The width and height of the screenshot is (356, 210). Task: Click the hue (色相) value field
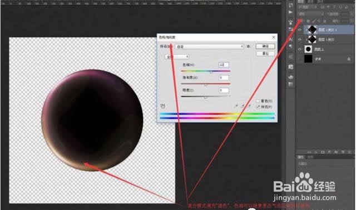tap(224, 65)
